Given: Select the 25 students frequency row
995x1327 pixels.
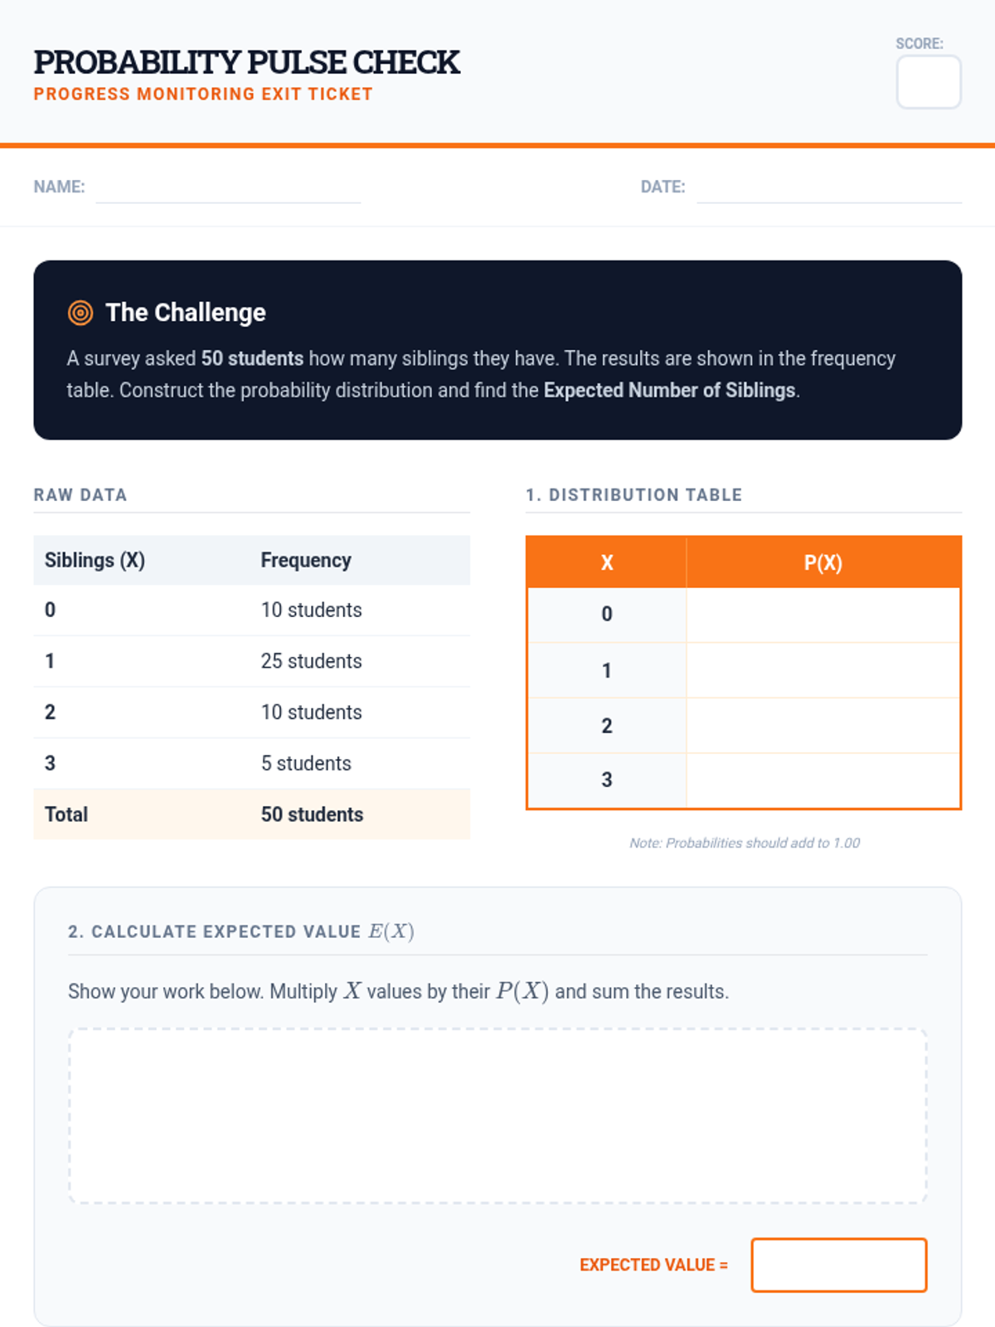Looking at the screenshot, I should tap(252, 661).
